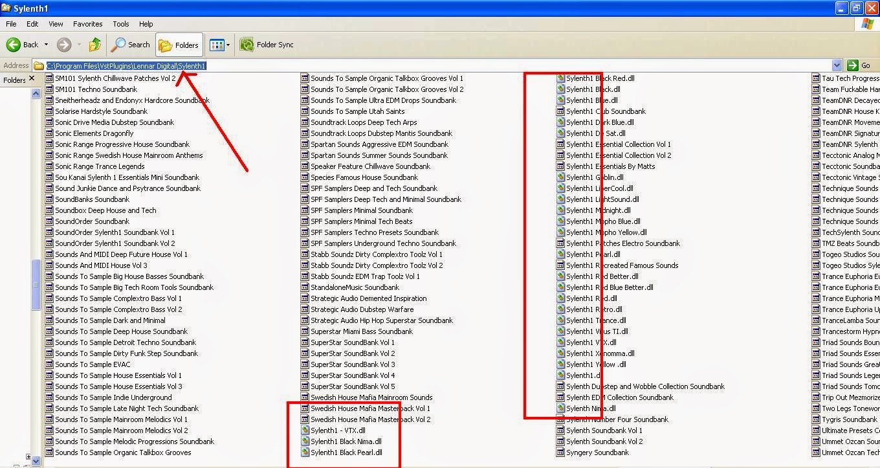Select Sylenth Number Four Soundbank
Viewport: 880px width, 468px height.
617,419
